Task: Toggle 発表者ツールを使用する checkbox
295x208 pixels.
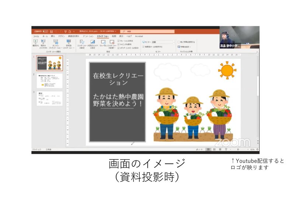Action: tap(143, 47)
